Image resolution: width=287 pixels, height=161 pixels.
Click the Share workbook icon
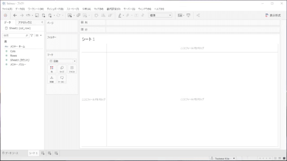pos(198,15)
